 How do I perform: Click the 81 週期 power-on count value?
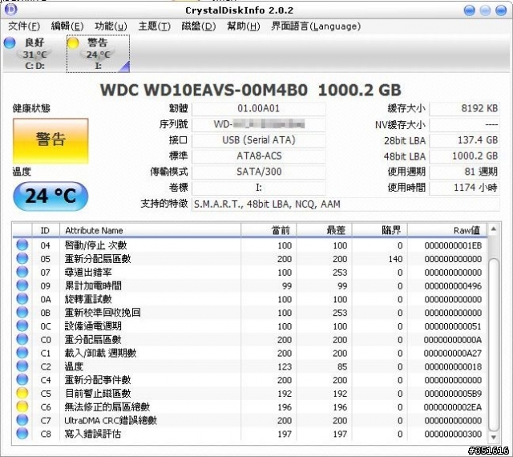464,172
